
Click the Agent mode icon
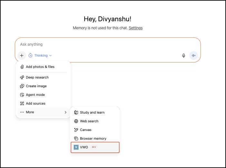(22, 95)
